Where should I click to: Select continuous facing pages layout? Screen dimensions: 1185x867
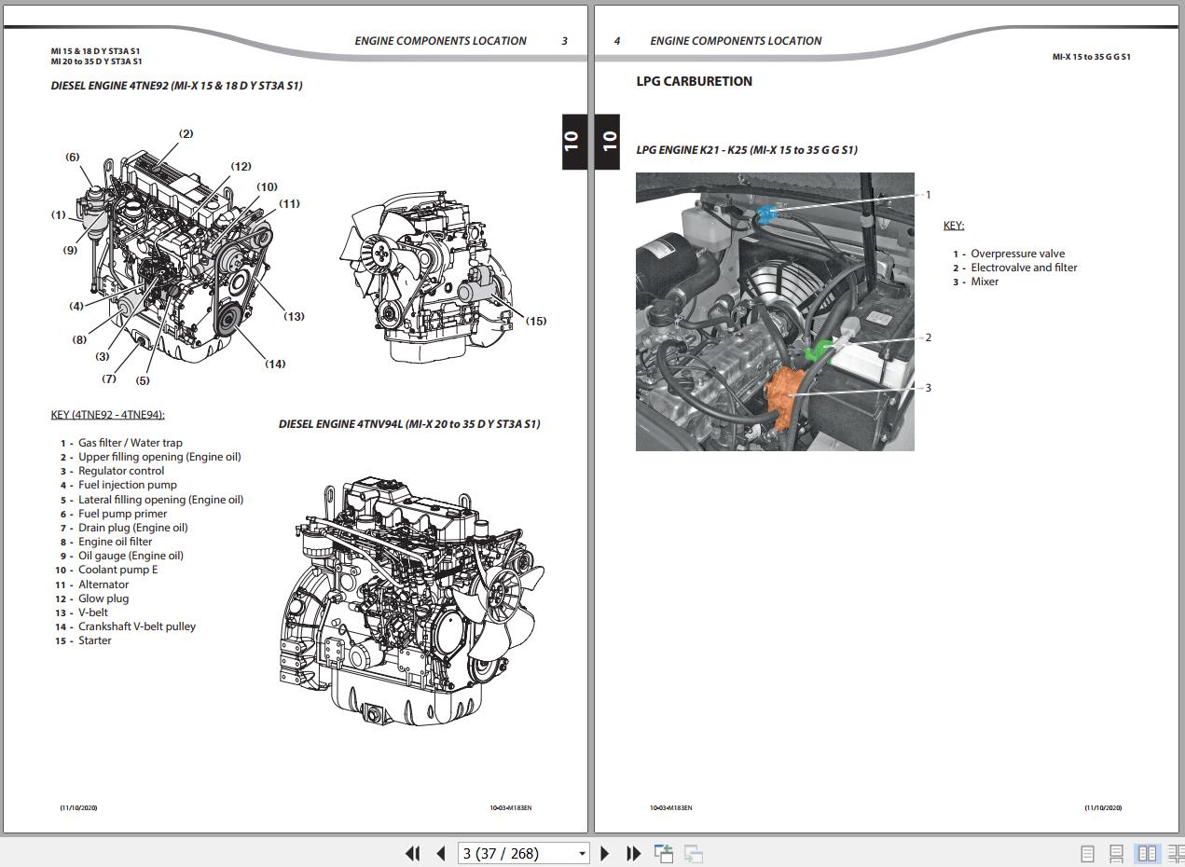[x=1175, y=853]
